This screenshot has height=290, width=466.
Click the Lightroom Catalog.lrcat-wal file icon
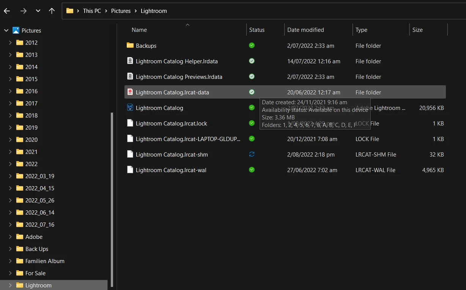130,170
